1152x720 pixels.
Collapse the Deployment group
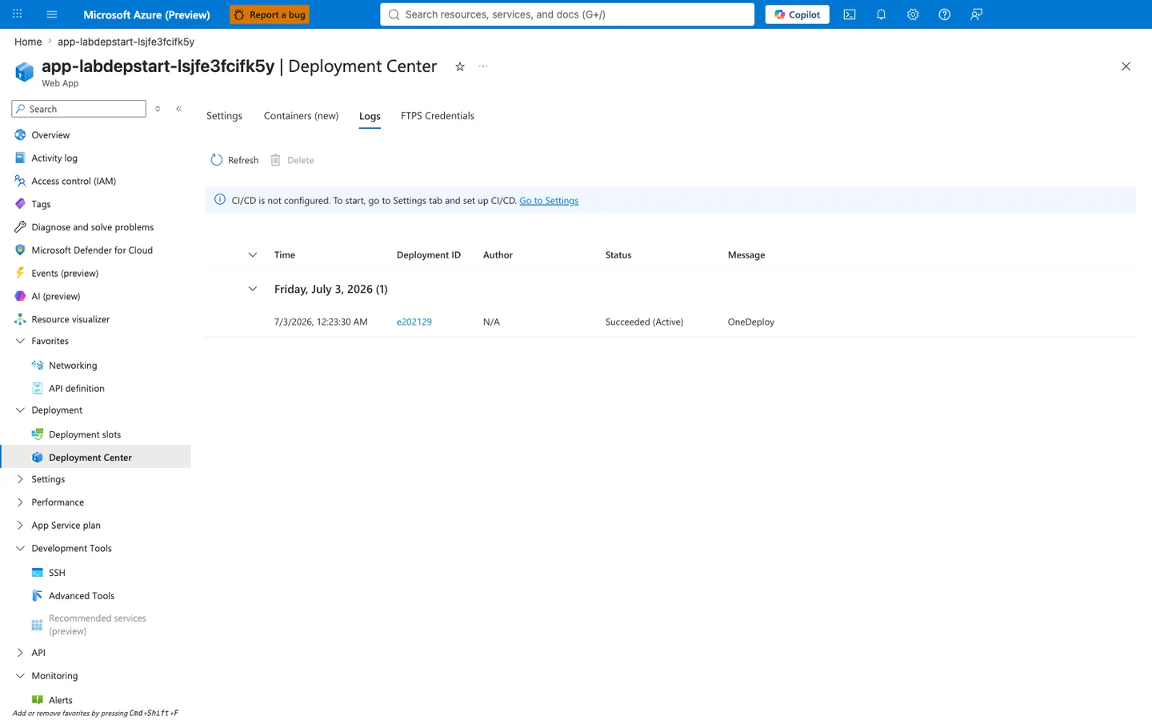20,410
